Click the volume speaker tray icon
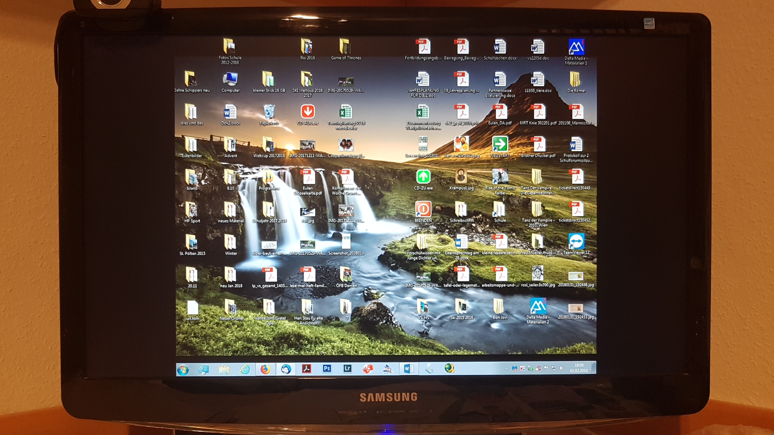This screenshot has width=774, height=435. coord(562,368)
